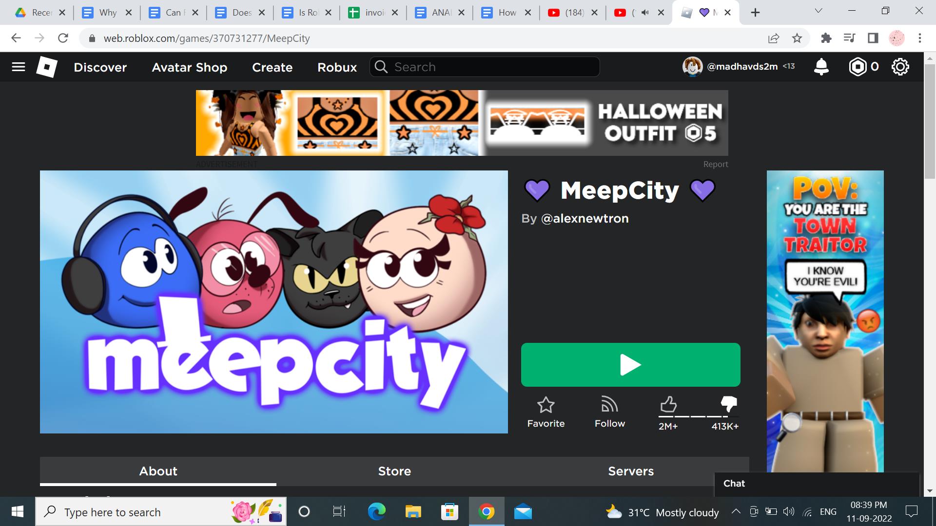The height and width of the screenshot is (526, 936).
Task: Mute the audio-playing YouTube tab
Action: (645, 13)
